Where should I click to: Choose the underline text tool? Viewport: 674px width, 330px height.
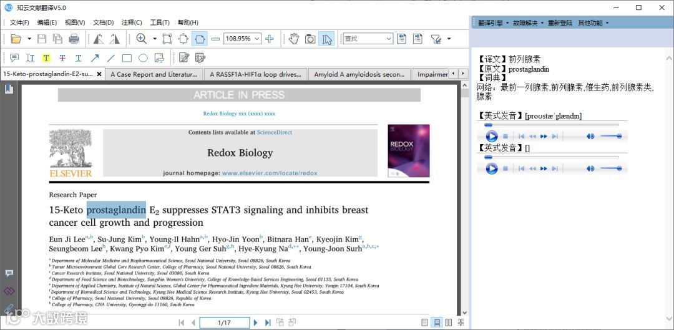click(78, 57)
